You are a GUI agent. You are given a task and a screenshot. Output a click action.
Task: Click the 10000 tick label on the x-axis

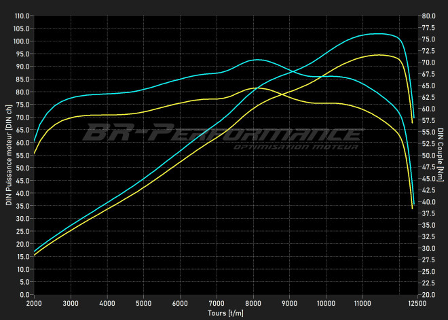(x=325, y=302)
